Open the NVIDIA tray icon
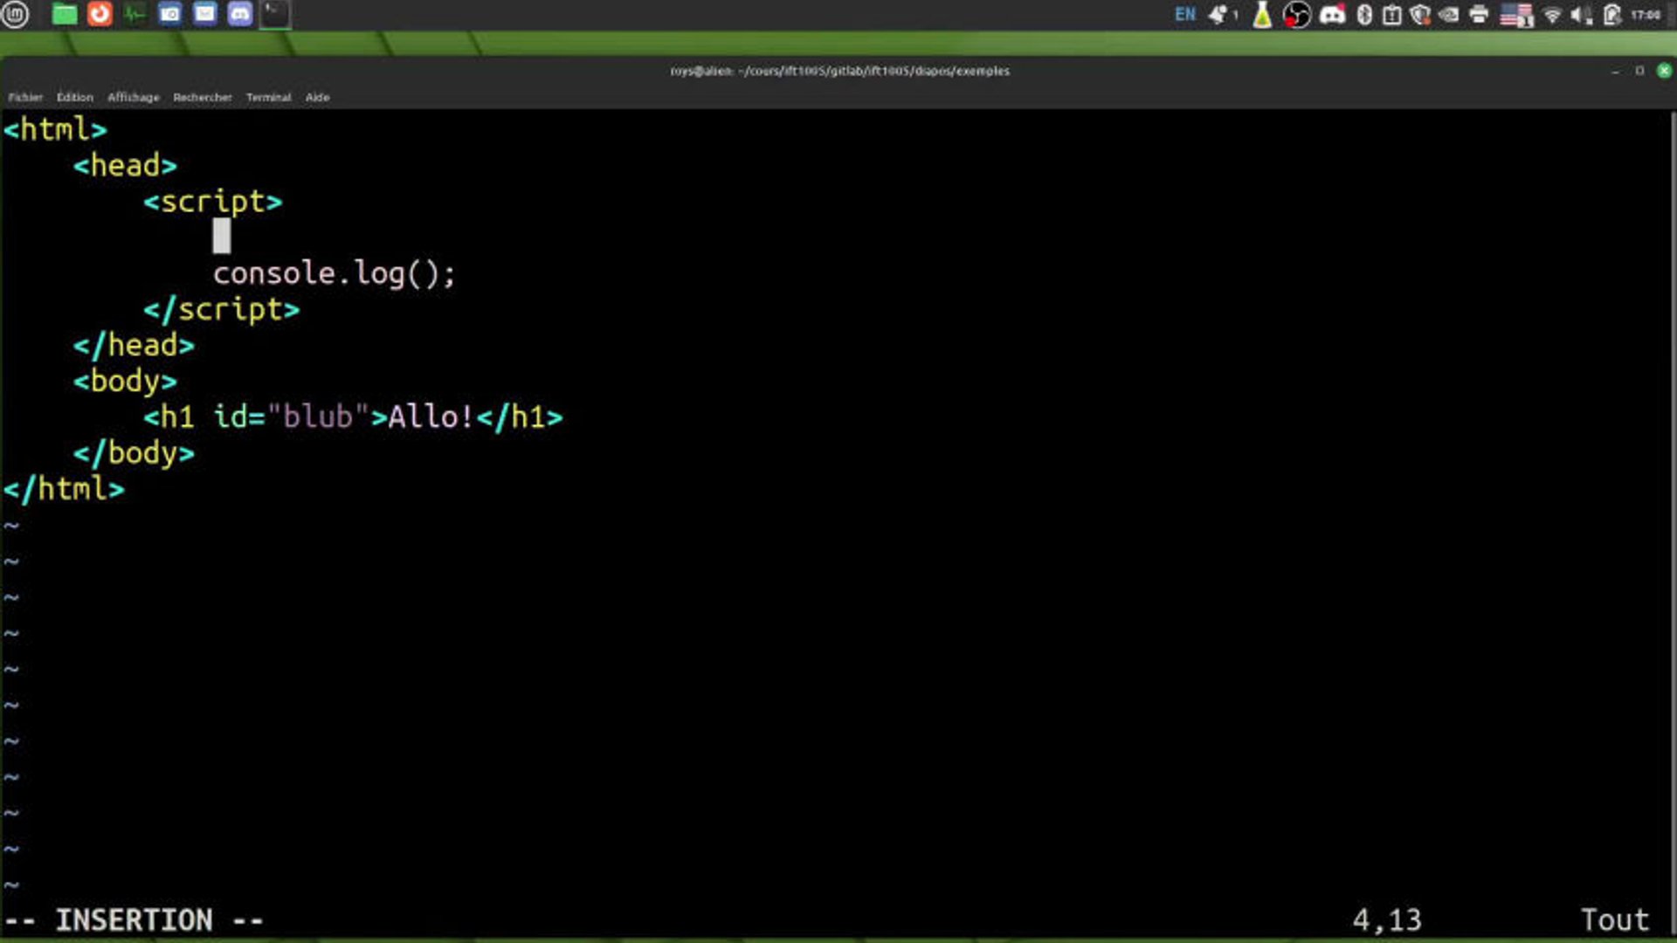 pos(1448,14)
